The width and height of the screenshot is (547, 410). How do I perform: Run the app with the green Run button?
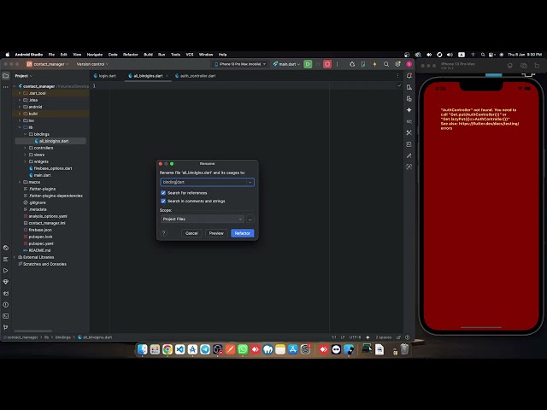coord(308,64)
